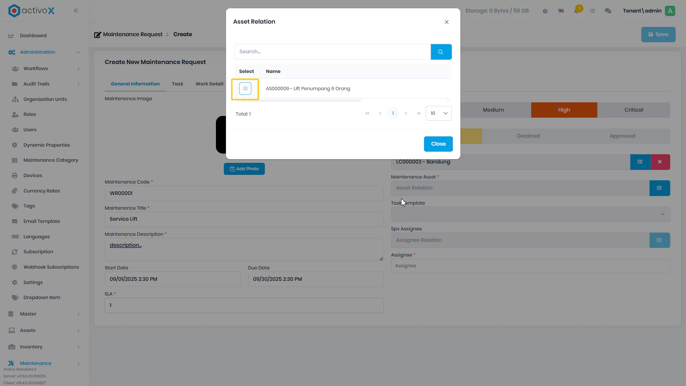The height and width of the screenshot is (386, 686).
Task: Select Approved status option
Action: [x=622, y=136]
